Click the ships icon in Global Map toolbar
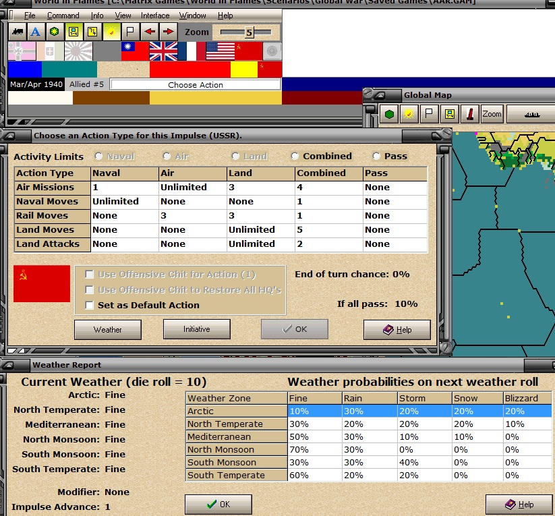The height and width of the screenshot is (516, 555). tap(531, 114)
